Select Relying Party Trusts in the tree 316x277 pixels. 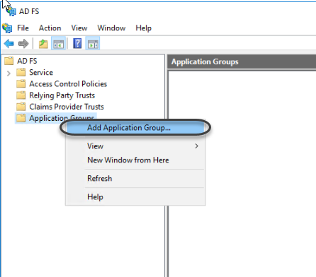(62, 95)
